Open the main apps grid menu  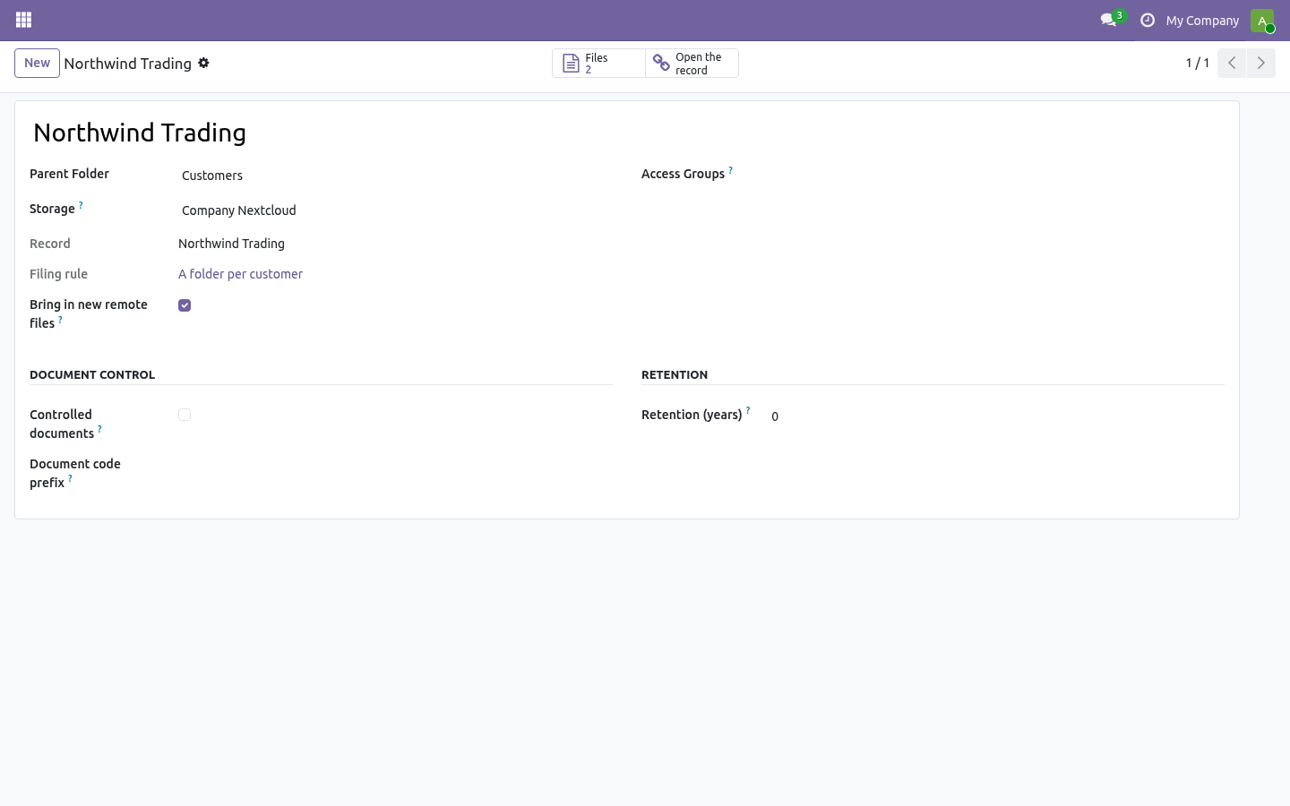[x=24, y=20]
